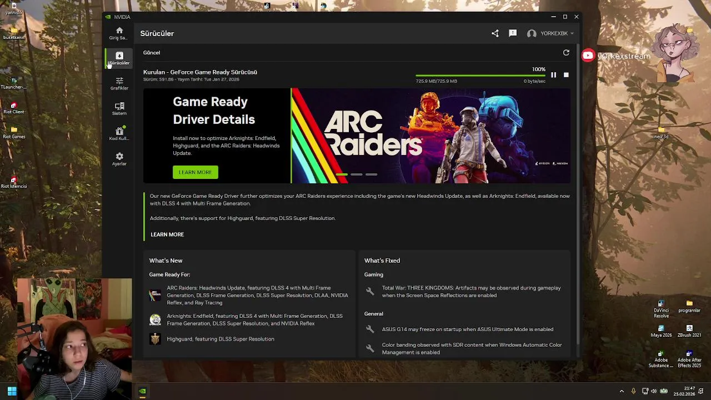Open the Grafikler sidebar section
711x400 pixels.
coord(119,84)
